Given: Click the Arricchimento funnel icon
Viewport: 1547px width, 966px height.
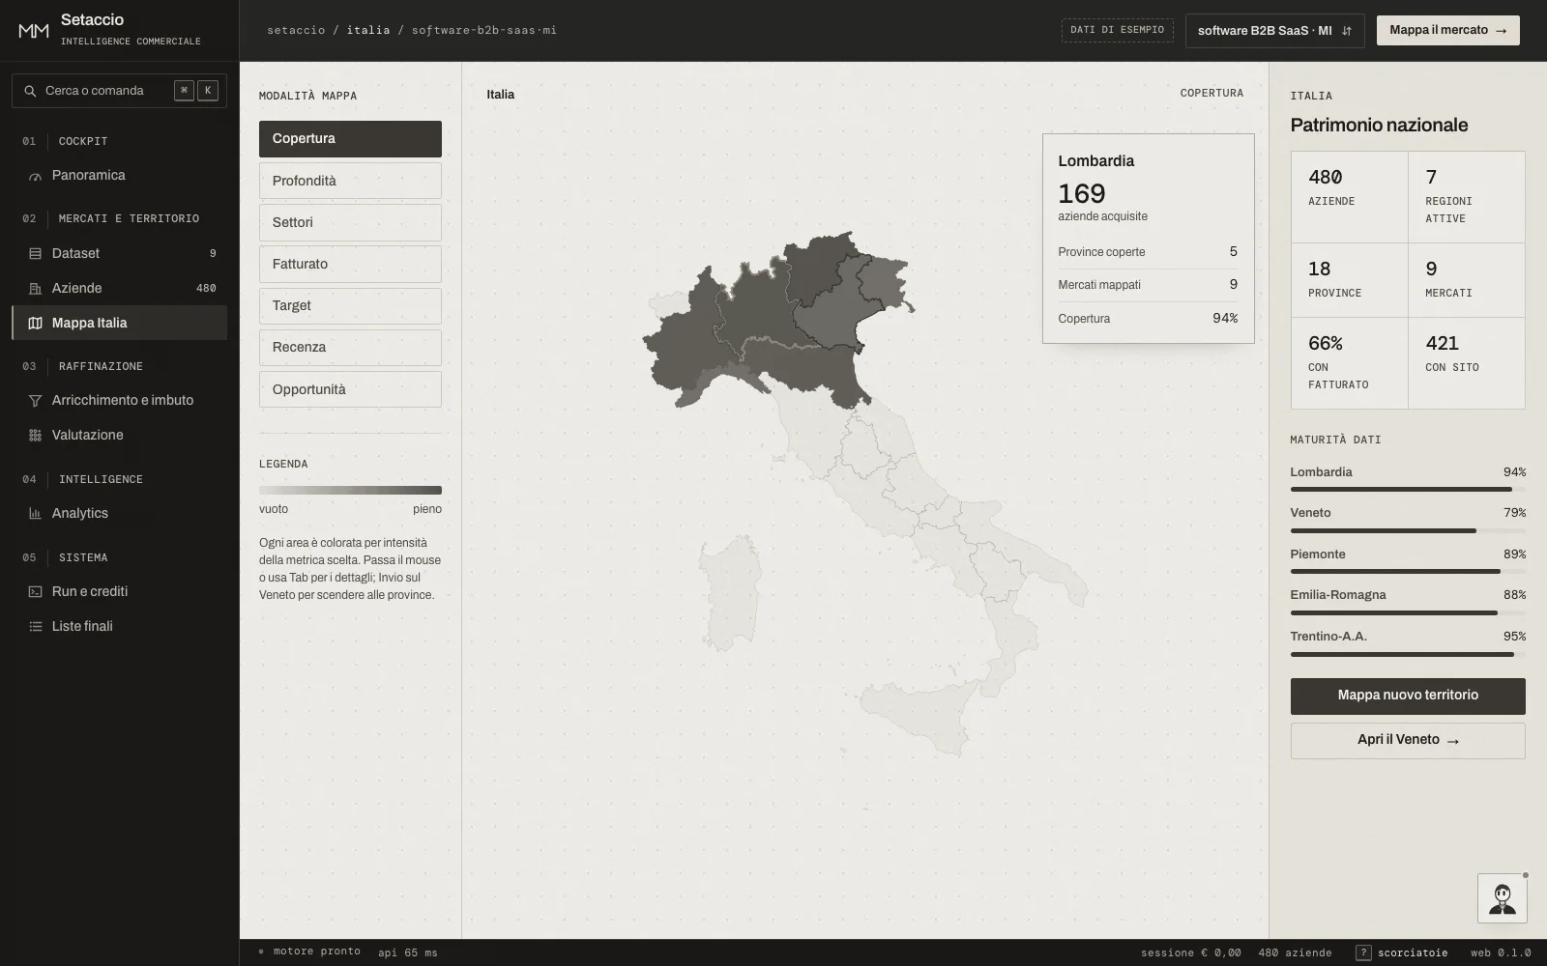Looking at the screenshot, I should pyautogui.click(x=35, y=401).
